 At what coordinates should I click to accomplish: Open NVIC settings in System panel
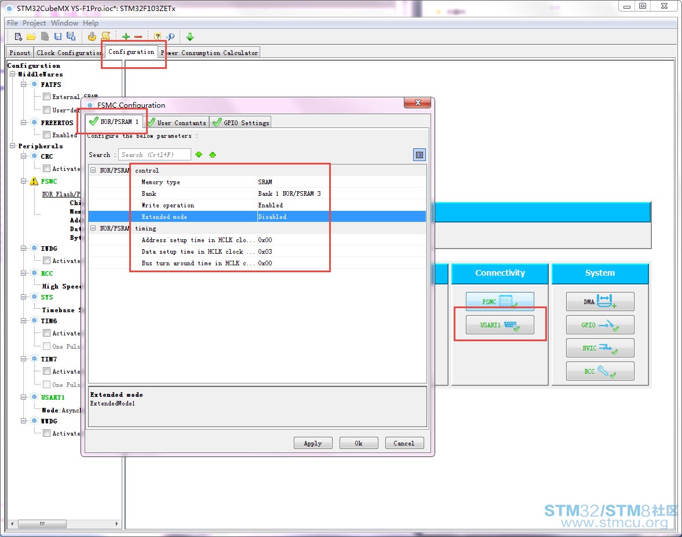tap(600, 348)
